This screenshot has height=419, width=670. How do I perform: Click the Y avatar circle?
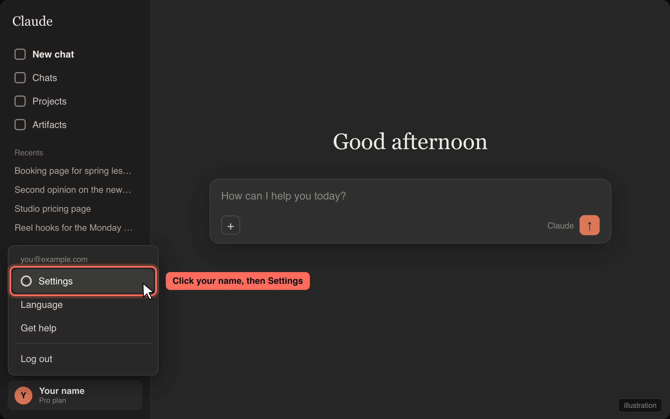click(x=23, y=395)
